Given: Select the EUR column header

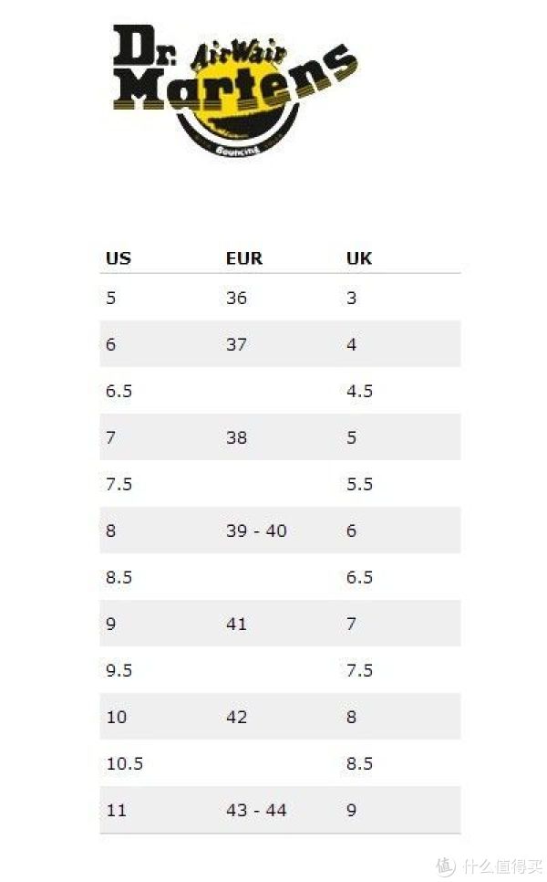Looking at the screenshot, I should pyautogui.click(x=244, y=258).
